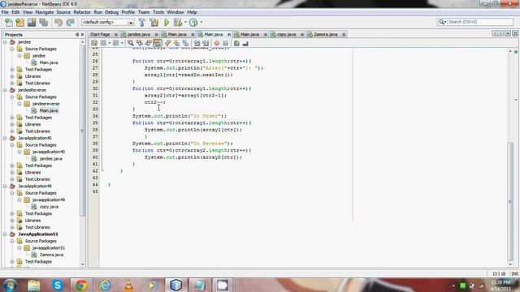
Task: Click the Profile Main Project icon
Action: (x=193, y=22)
